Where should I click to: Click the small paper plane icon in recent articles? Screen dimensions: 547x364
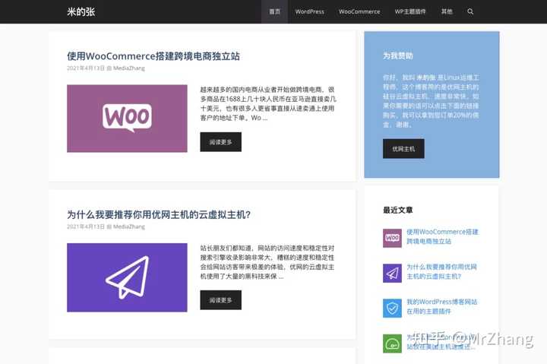coord(392,273)
